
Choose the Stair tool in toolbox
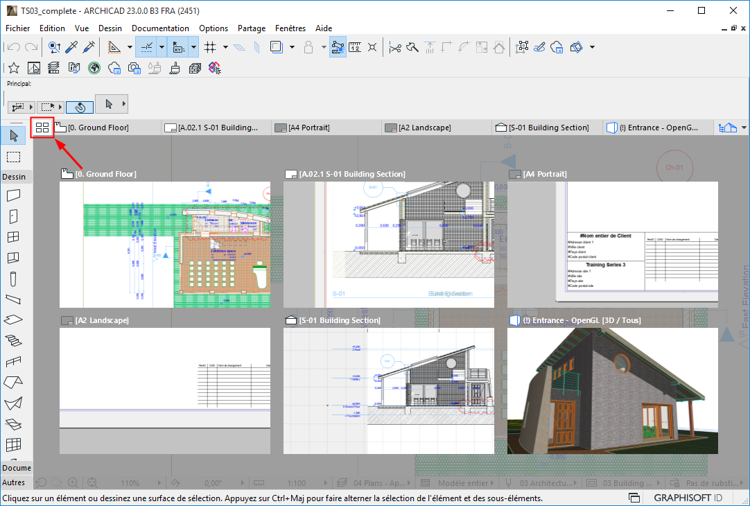point(13,340)
